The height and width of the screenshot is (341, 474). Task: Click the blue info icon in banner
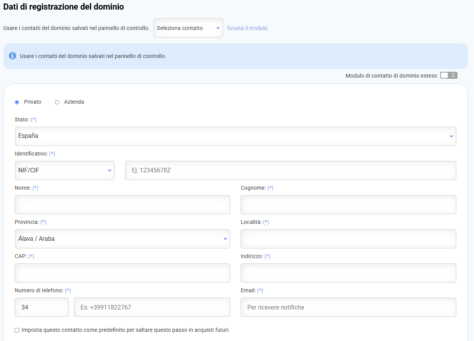click(12, 56)
